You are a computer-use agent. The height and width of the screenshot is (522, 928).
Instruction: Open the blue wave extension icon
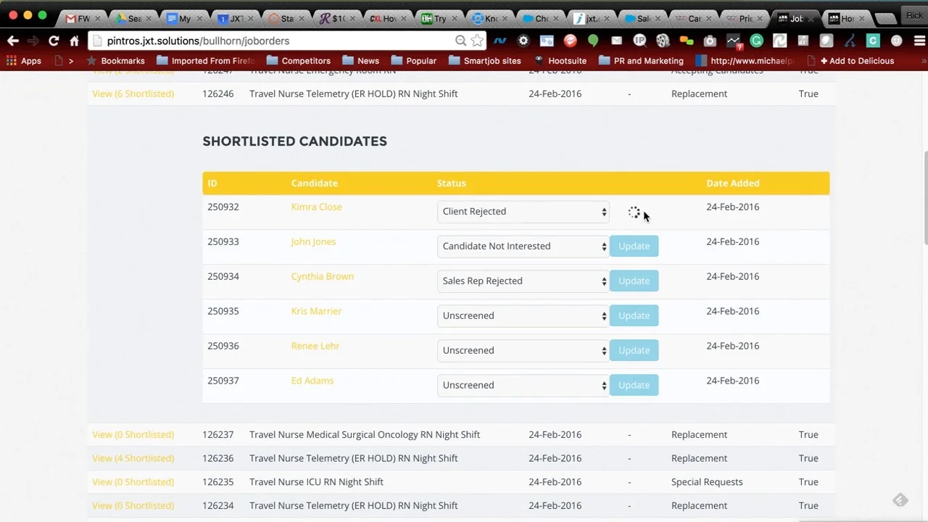tap(500, 41)
